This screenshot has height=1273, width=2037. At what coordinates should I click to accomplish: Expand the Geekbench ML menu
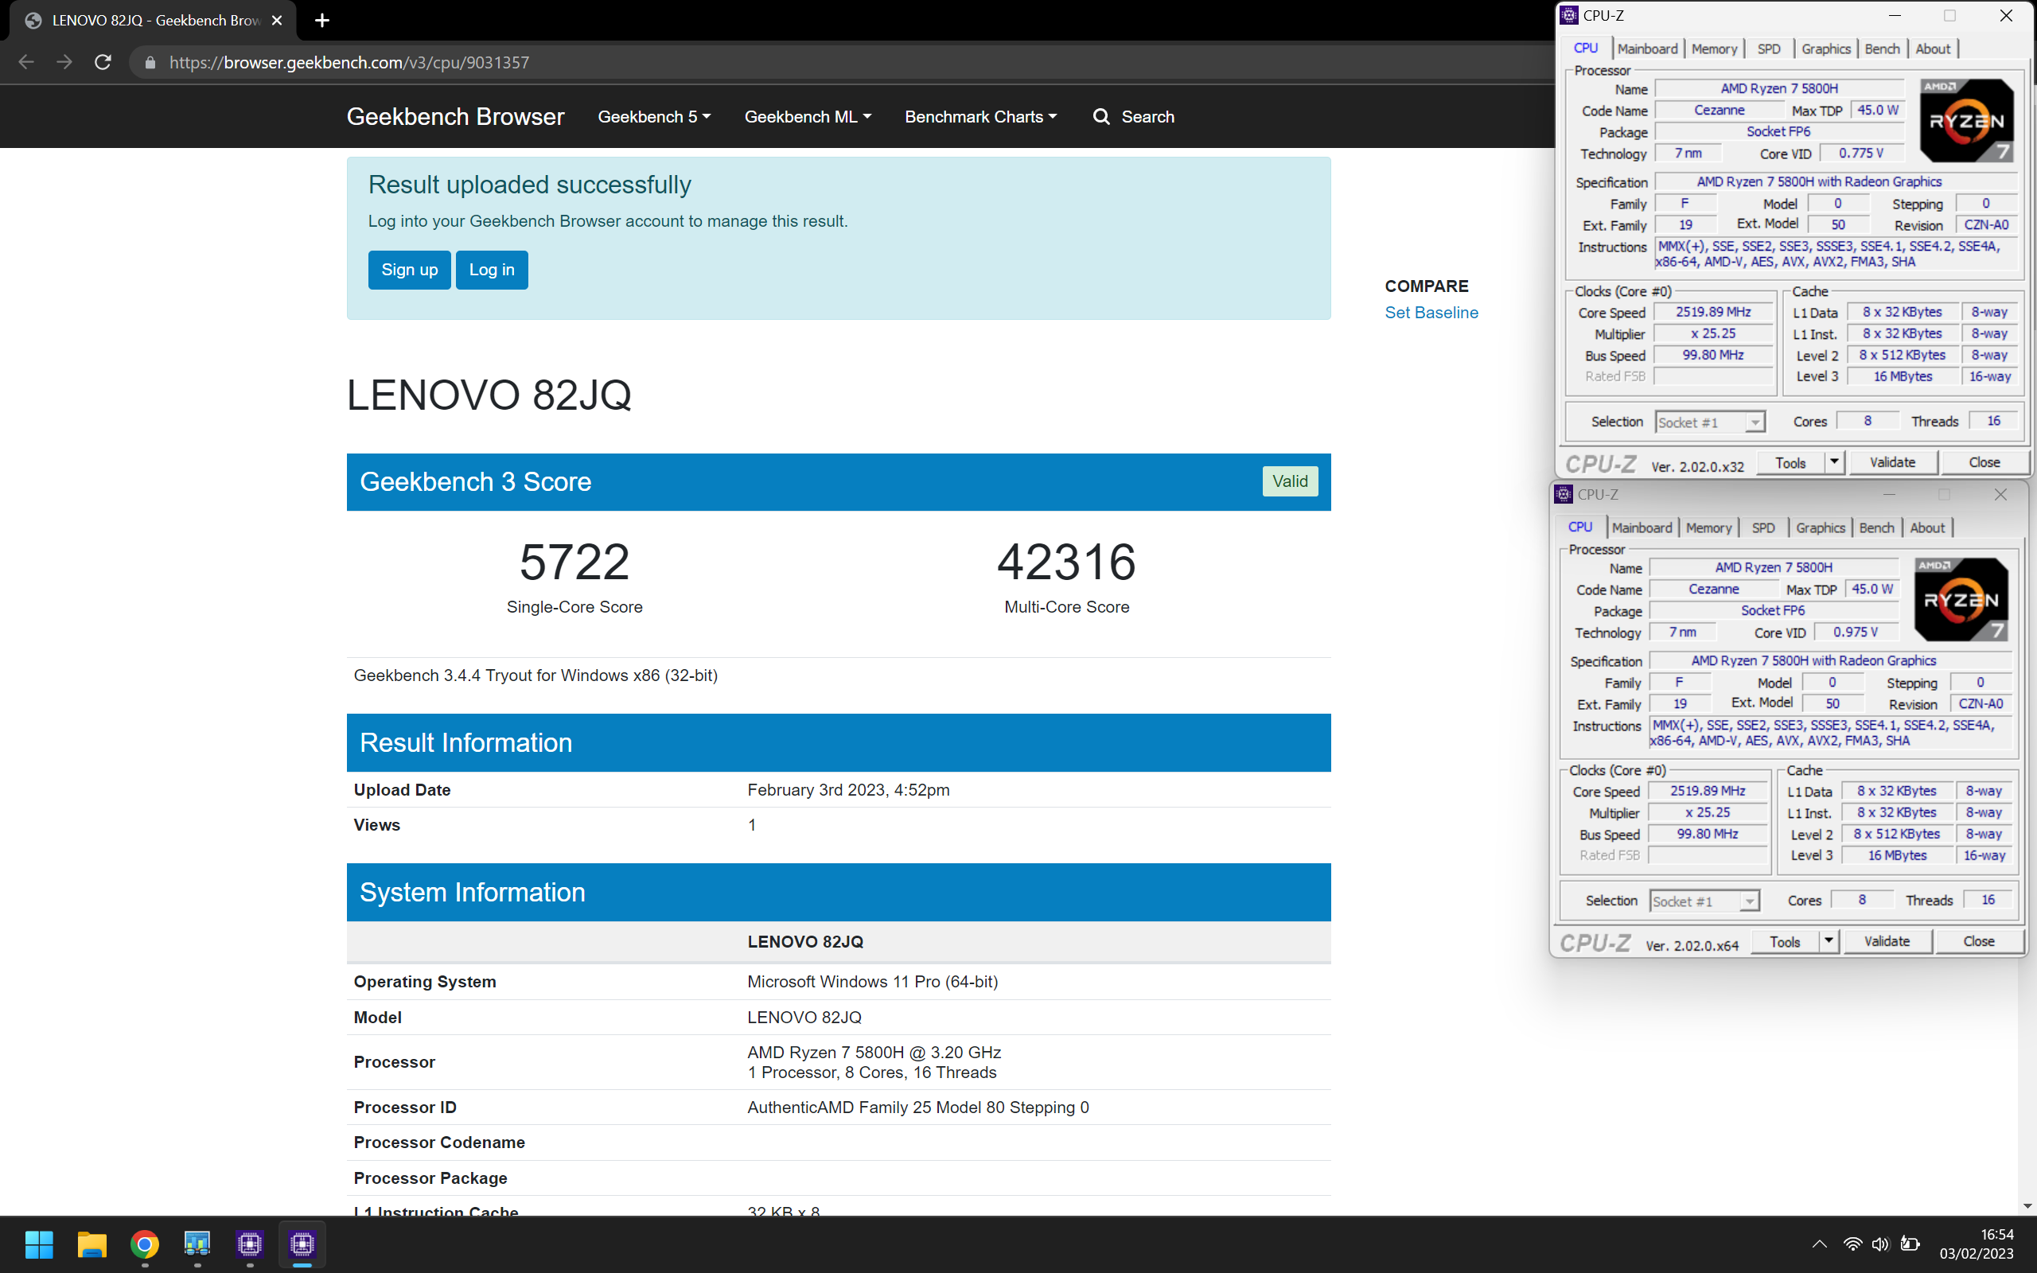[807, 116]
